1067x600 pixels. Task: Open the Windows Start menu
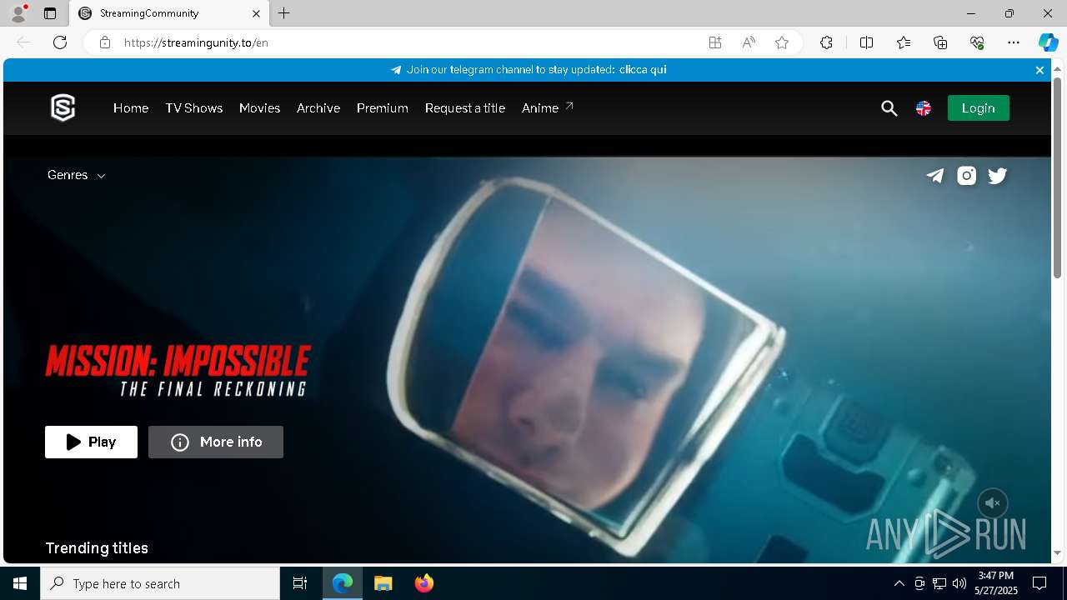(20, 583)
